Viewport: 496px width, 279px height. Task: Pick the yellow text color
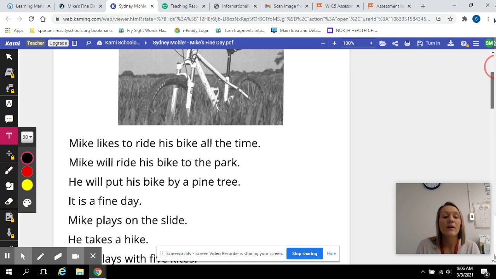27,185
